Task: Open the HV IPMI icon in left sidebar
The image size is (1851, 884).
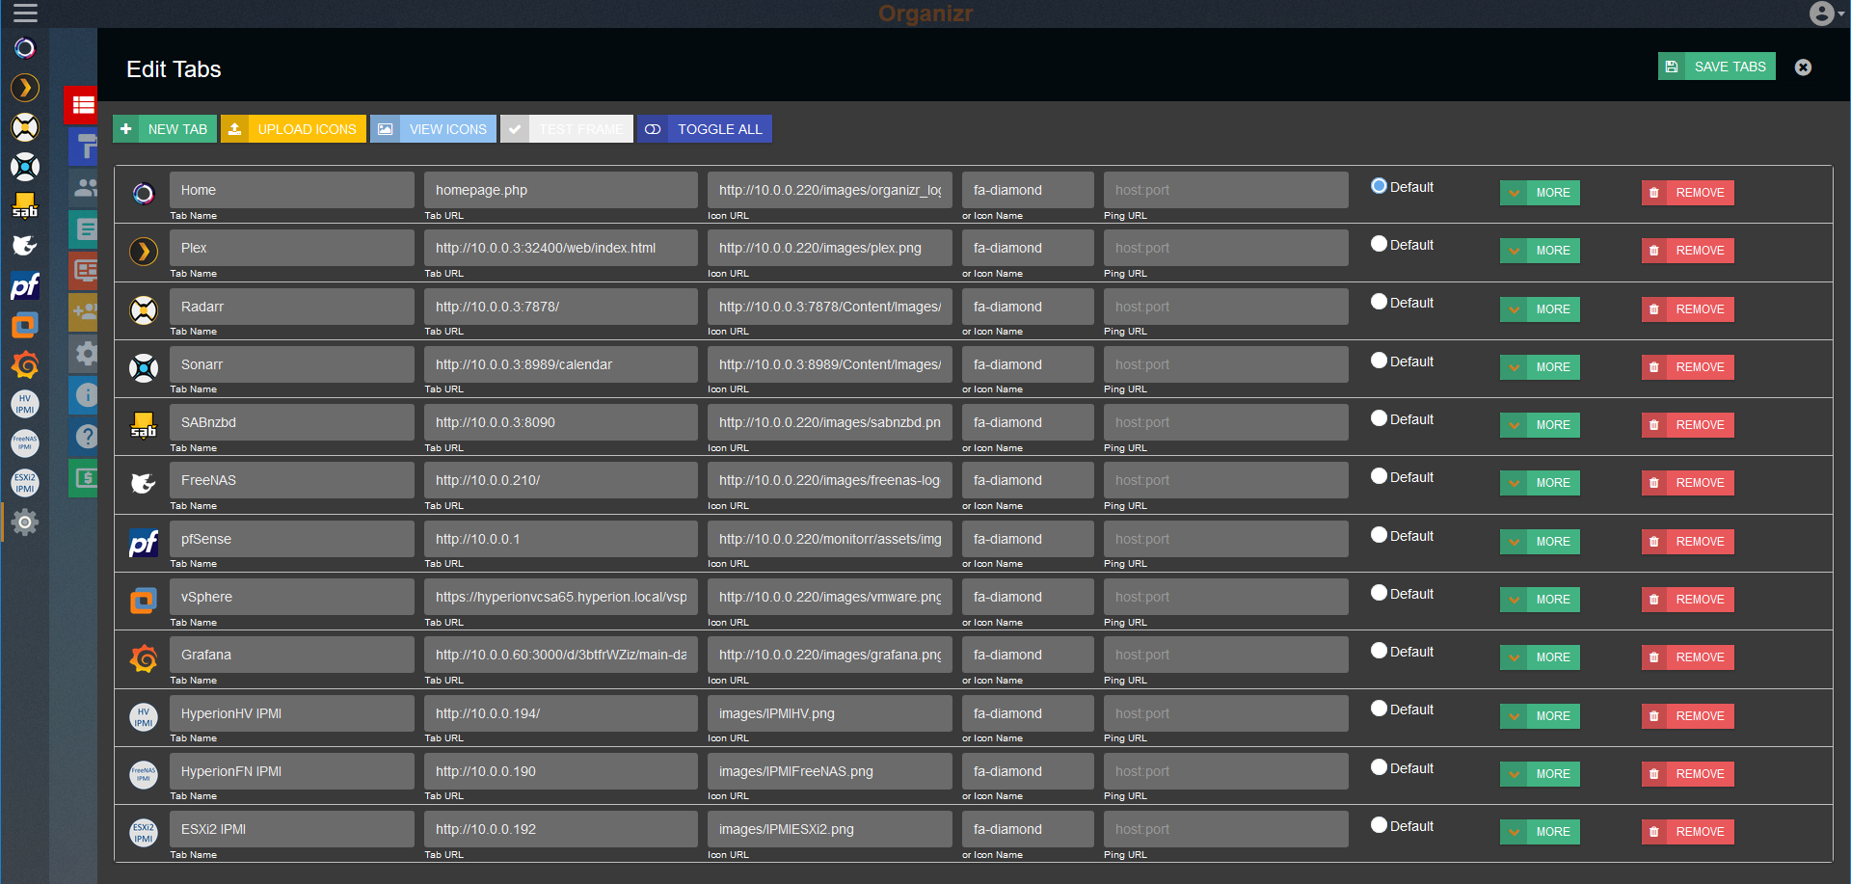Action: coord(25,404)
